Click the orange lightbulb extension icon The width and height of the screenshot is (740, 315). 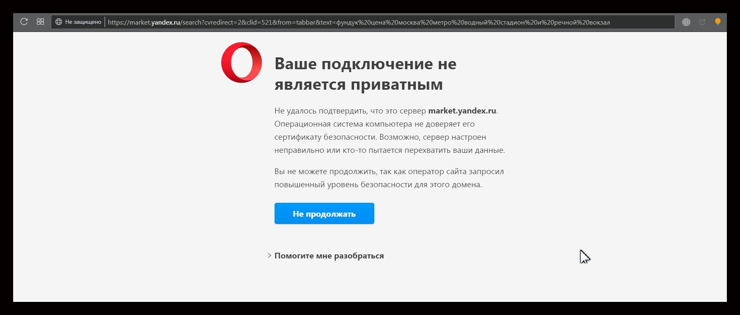(717, 22)
